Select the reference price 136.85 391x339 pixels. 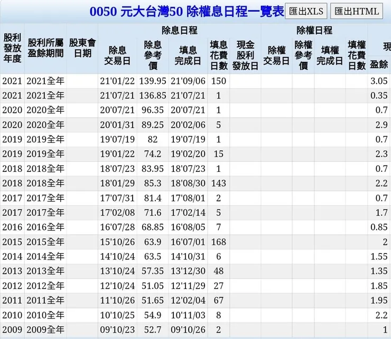153,95
